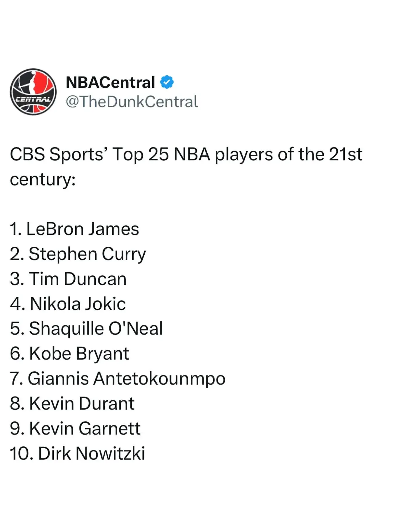Image resolution: width=420 pixels, height=525 pixels.
Task: Select the Kobe Bryant list entry
Action: [x=69, y=354]
